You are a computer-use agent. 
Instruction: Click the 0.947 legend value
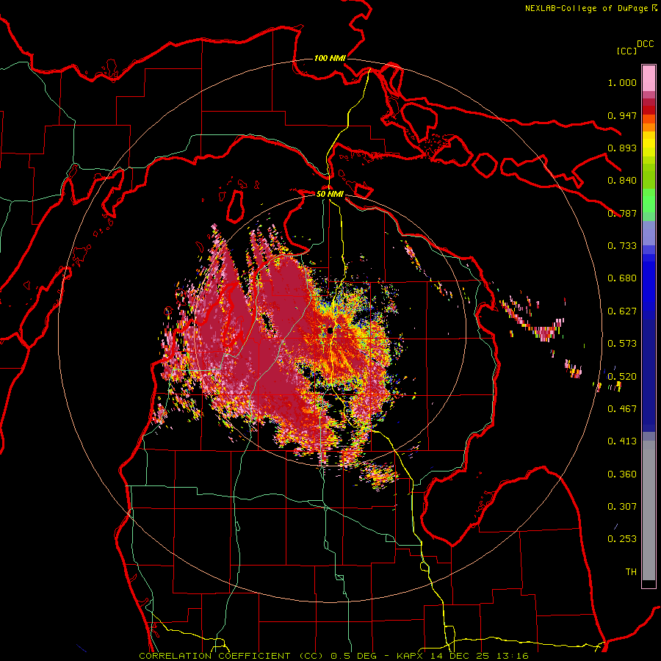tap(622, 115)
